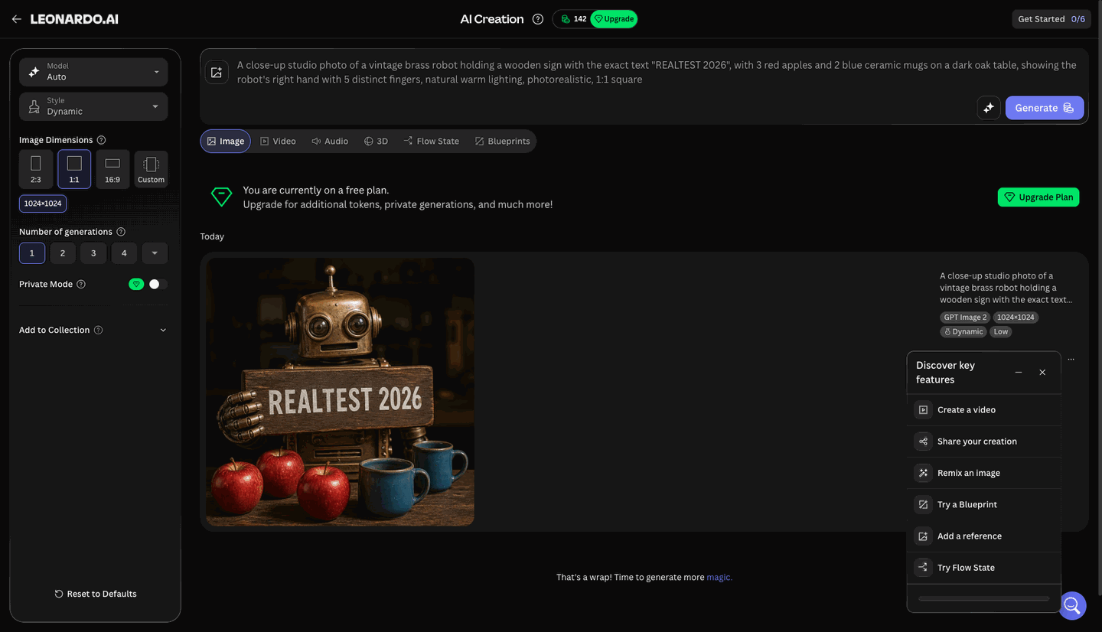The height and width of the screenshot is (632, 1102).
Task: Click Reset to Defaults
Action: [x=96, y=594]
